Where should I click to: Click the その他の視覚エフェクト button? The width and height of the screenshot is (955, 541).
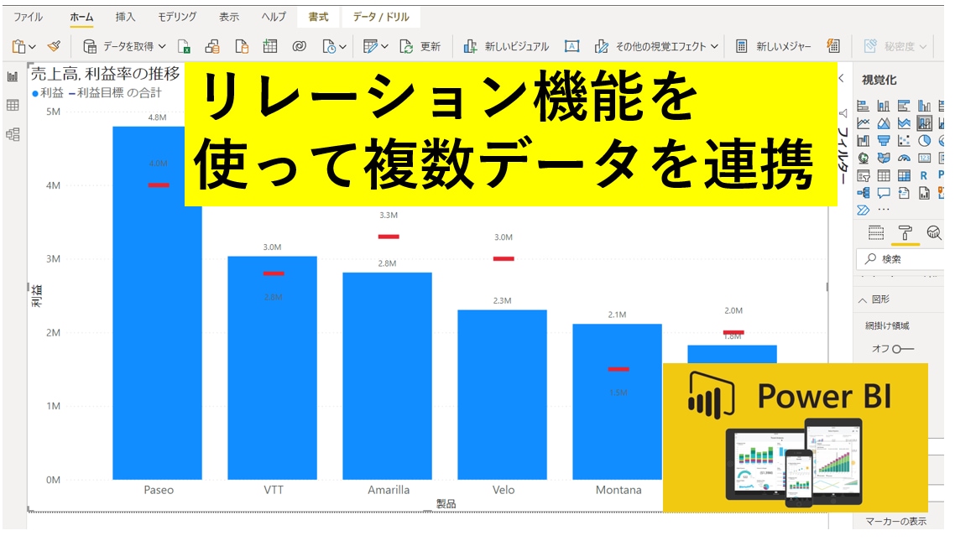click(x=650, y=46)
